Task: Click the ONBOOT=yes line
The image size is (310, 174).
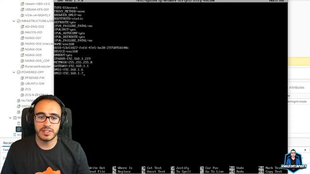Action: tap(63, 55)
